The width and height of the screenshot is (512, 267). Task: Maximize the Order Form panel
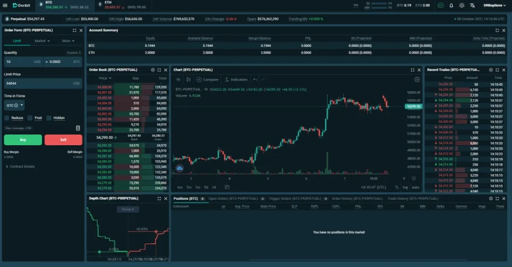pos(74,30)
